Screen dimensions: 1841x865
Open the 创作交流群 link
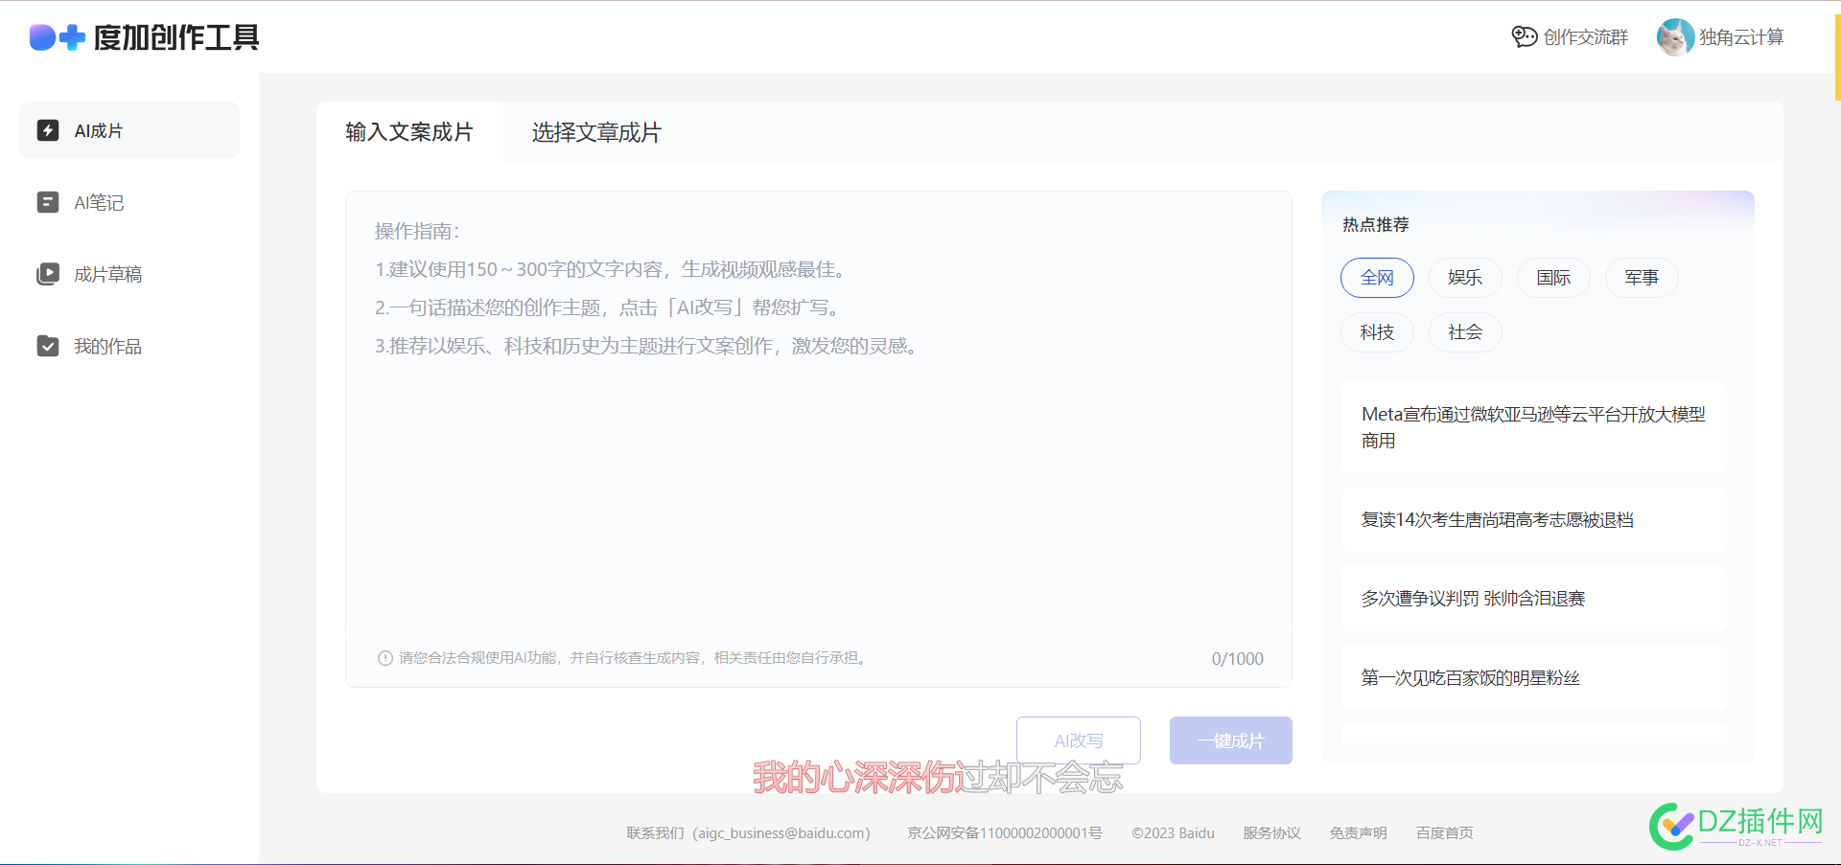click(1586, 37)
